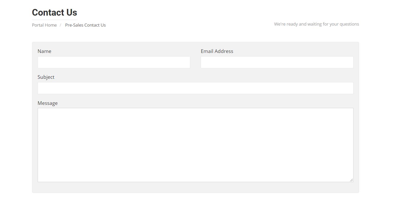Viewport: 395px width, 200px height.
Task: Focus the Email Address text box
Action: pos(277,62)
